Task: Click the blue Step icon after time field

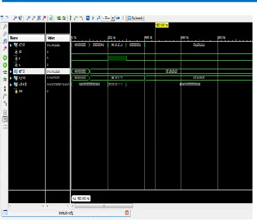Action: point(118,18)
